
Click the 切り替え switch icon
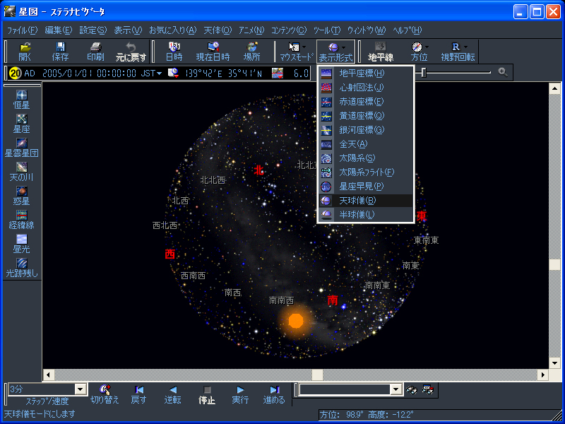pyautogui.click(x=105, y=394)
